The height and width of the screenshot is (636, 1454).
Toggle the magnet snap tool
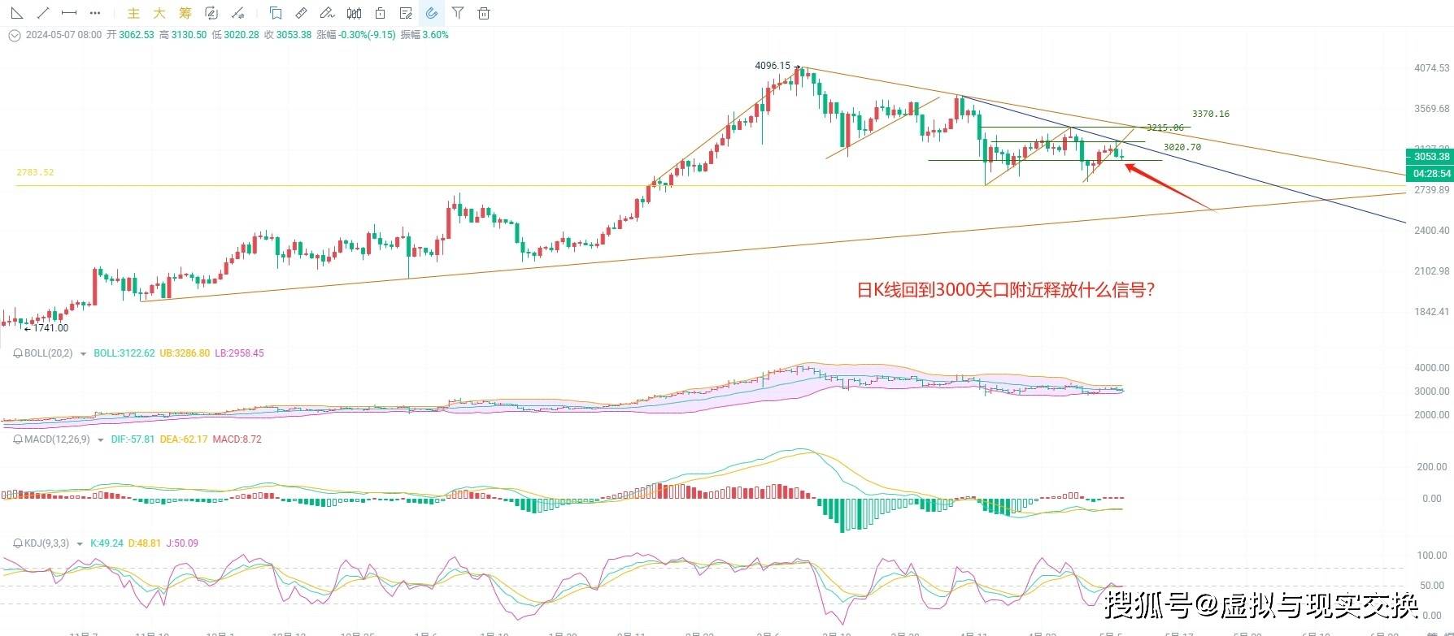point(432,13)
